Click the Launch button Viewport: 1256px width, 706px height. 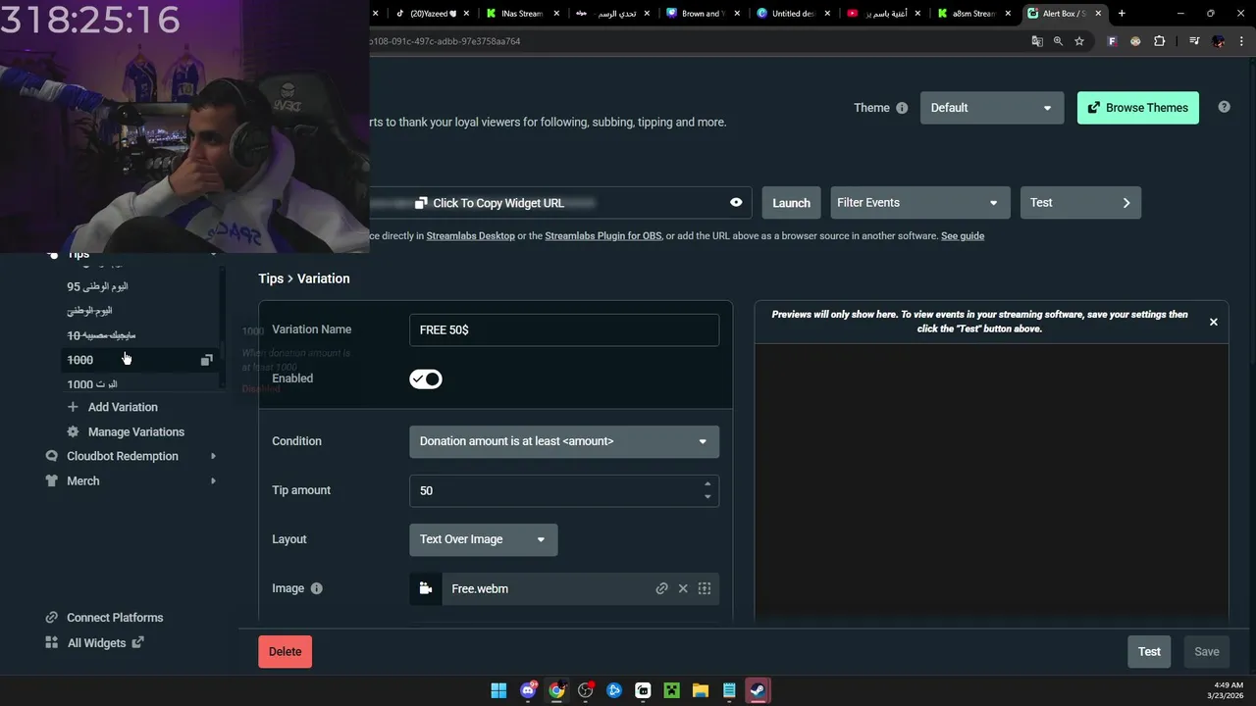click(791, 203)
